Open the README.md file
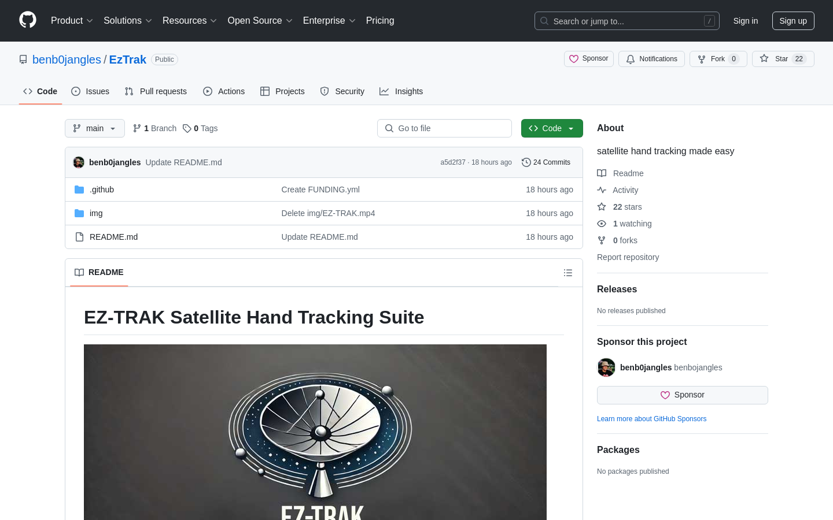 click(x=113, y=237)
